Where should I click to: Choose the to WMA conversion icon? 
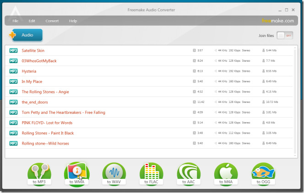(77, 174)
